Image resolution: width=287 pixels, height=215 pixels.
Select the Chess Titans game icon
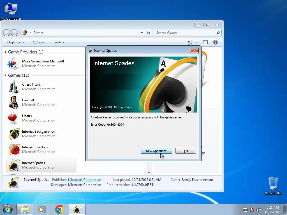pos(13,87)
